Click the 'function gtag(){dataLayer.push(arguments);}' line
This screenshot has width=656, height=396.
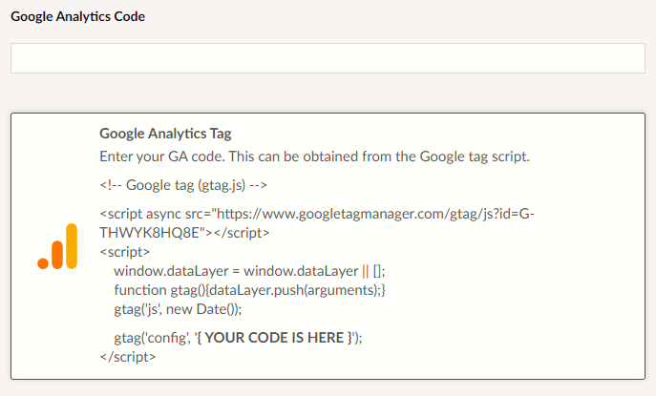[x=249, y=290]
